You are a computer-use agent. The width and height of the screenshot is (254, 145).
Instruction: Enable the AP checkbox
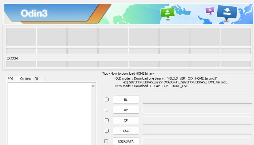click(x=107, y=110)
